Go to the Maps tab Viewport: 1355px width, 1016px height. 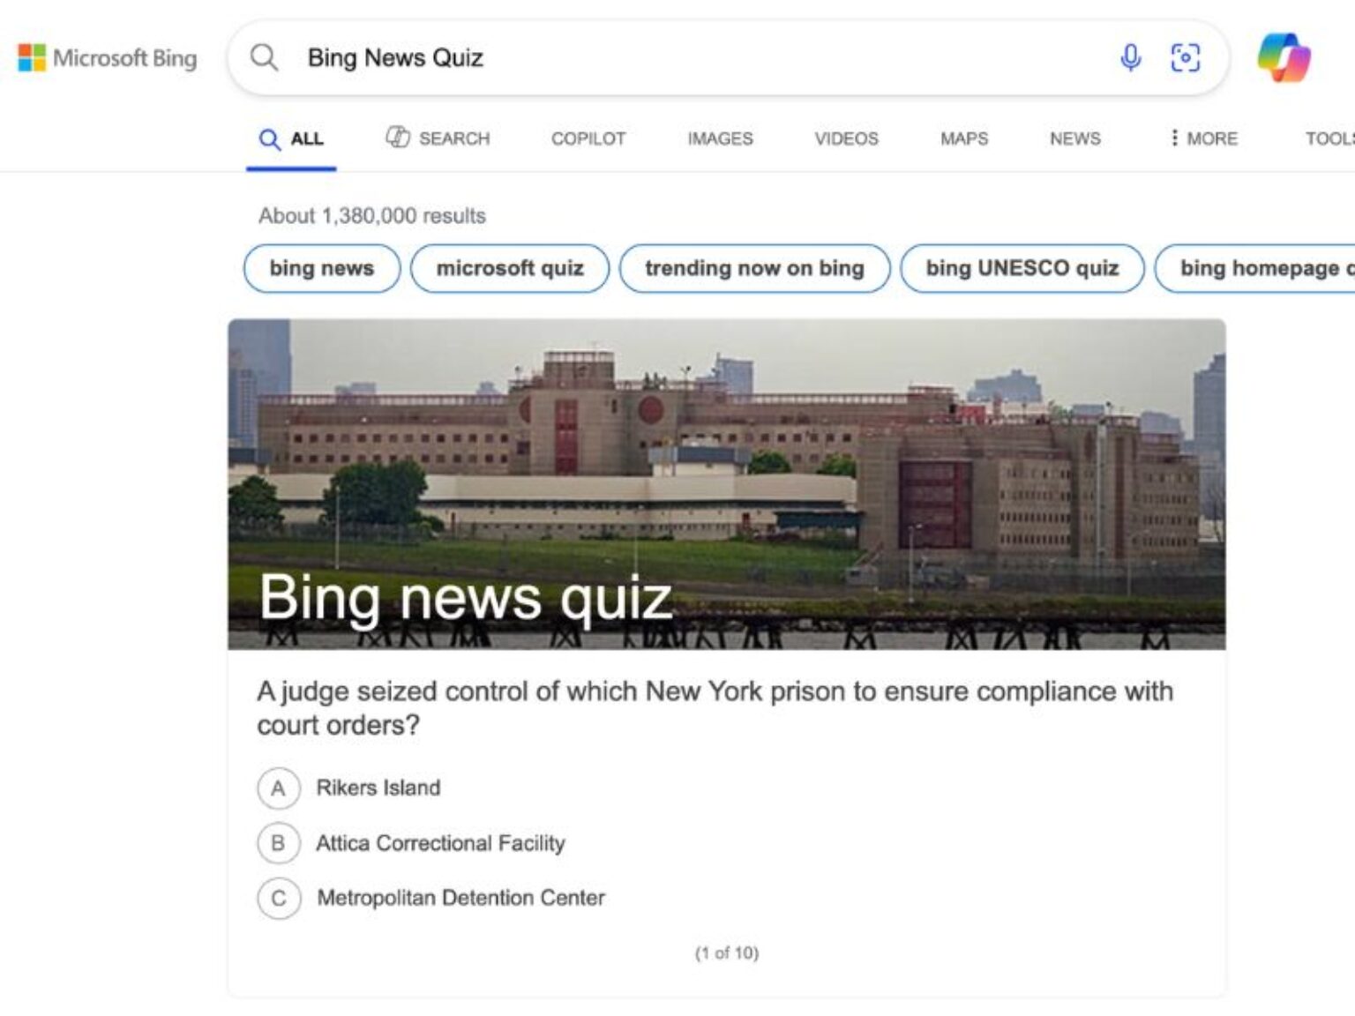963,138
